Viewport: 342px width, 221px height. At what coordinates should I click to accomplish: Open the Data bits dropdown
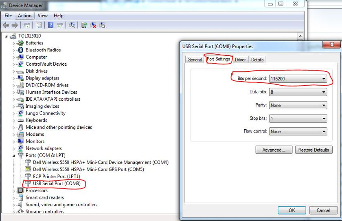pos(298,92)
